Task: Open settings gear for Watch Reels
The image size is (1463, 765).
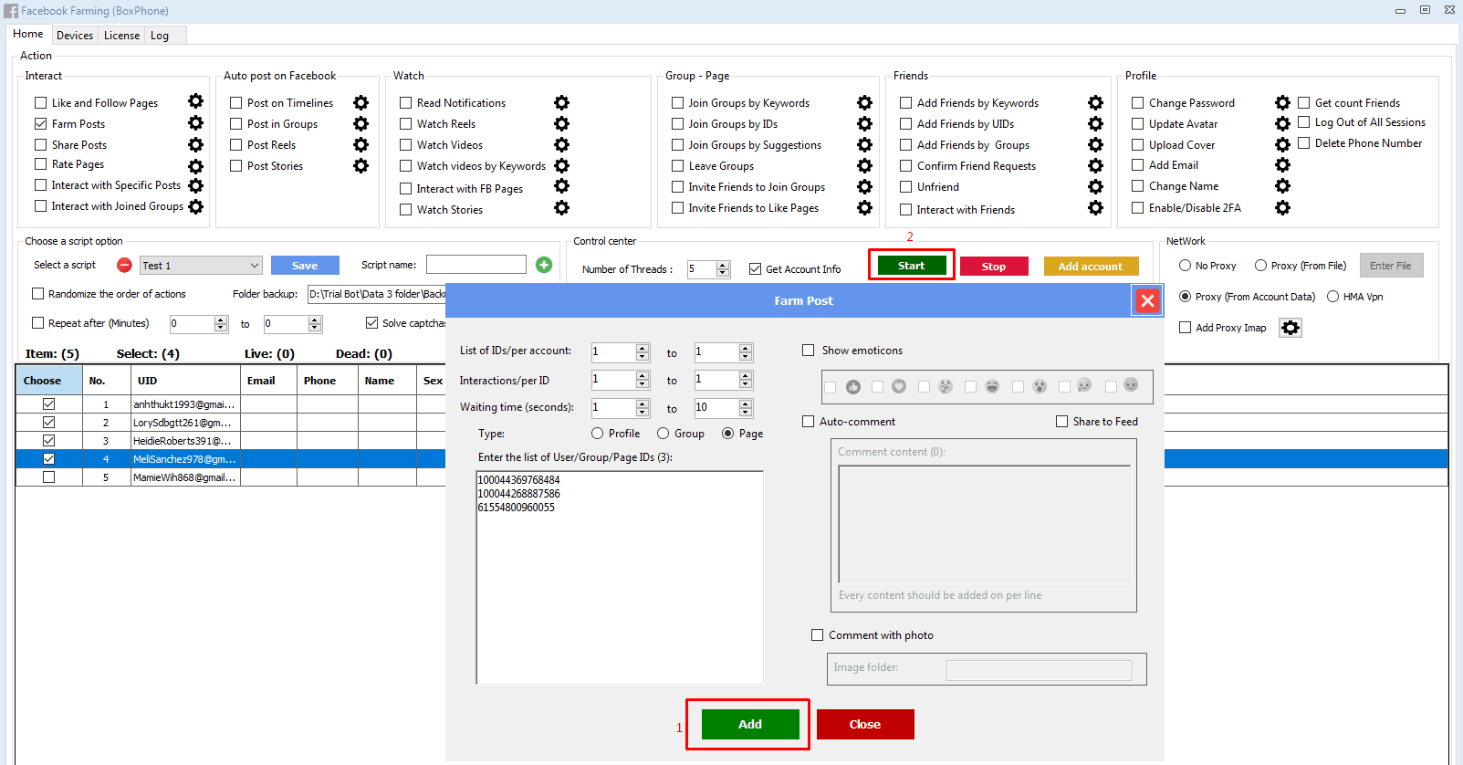Action: coord(561,123)
